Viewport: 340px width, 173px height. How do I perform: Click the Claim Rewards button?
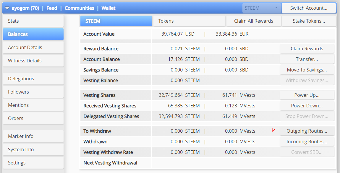(x=307, y=49)
